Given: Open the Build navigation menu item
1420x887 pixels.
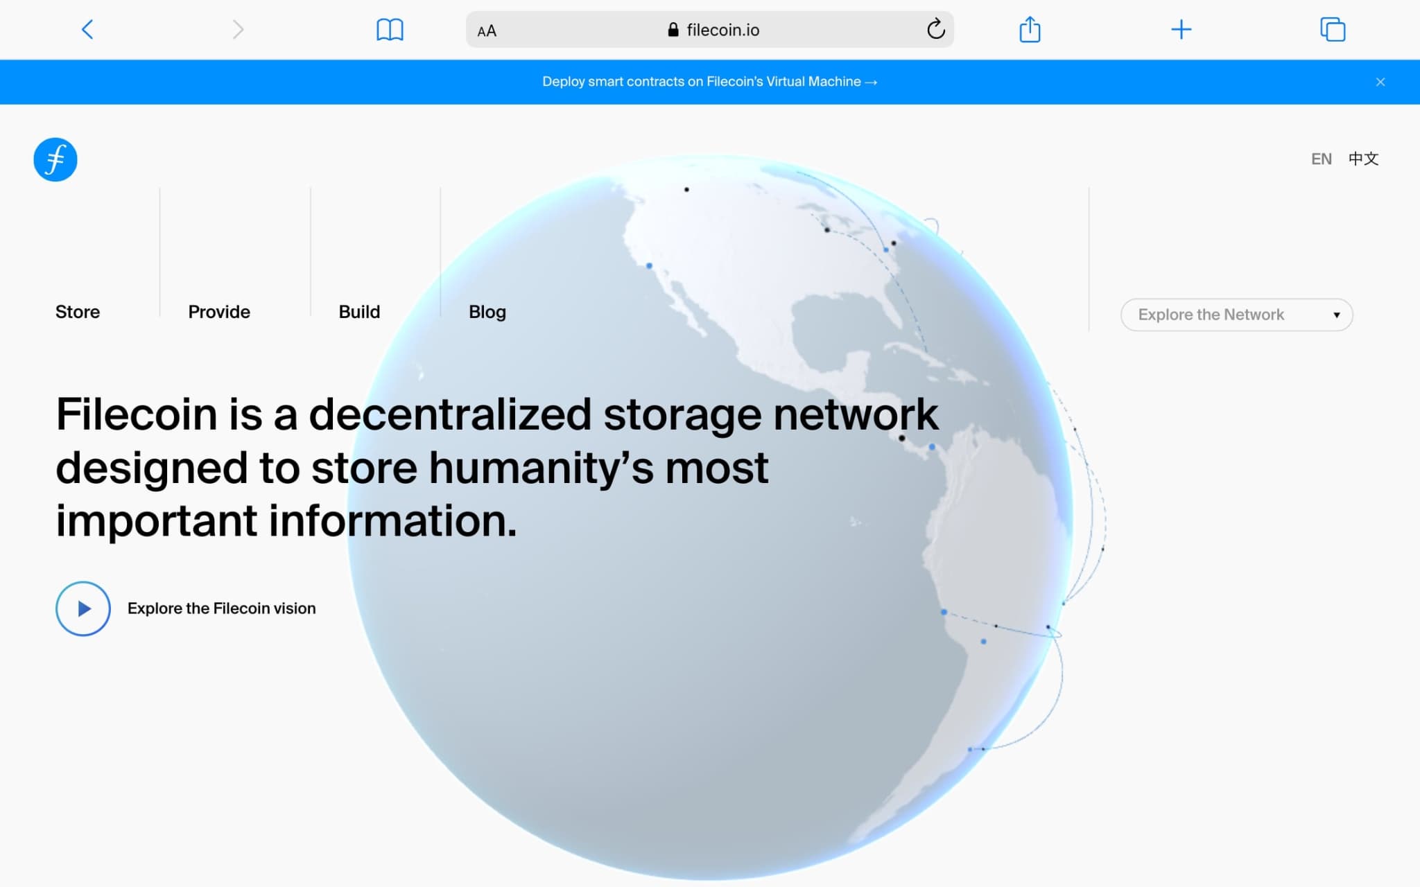Looking at the screenshot, I should click(360, 312).
